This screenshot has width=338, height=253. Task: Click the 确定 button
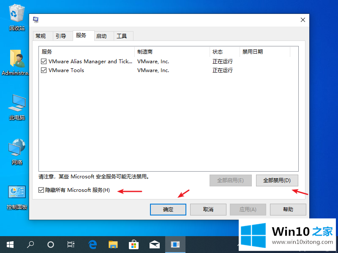[168, 210]
